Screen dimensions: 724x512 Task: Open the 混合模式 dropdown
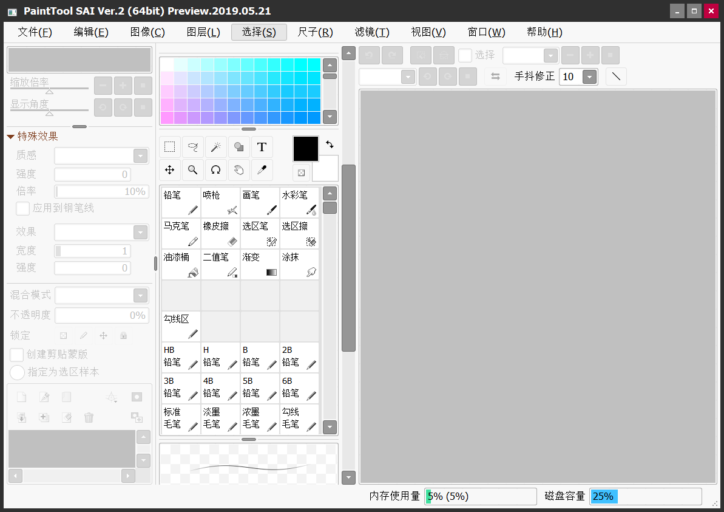140,296
